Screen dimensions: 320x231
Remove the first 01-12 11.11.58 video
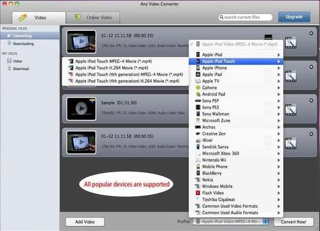311,33
